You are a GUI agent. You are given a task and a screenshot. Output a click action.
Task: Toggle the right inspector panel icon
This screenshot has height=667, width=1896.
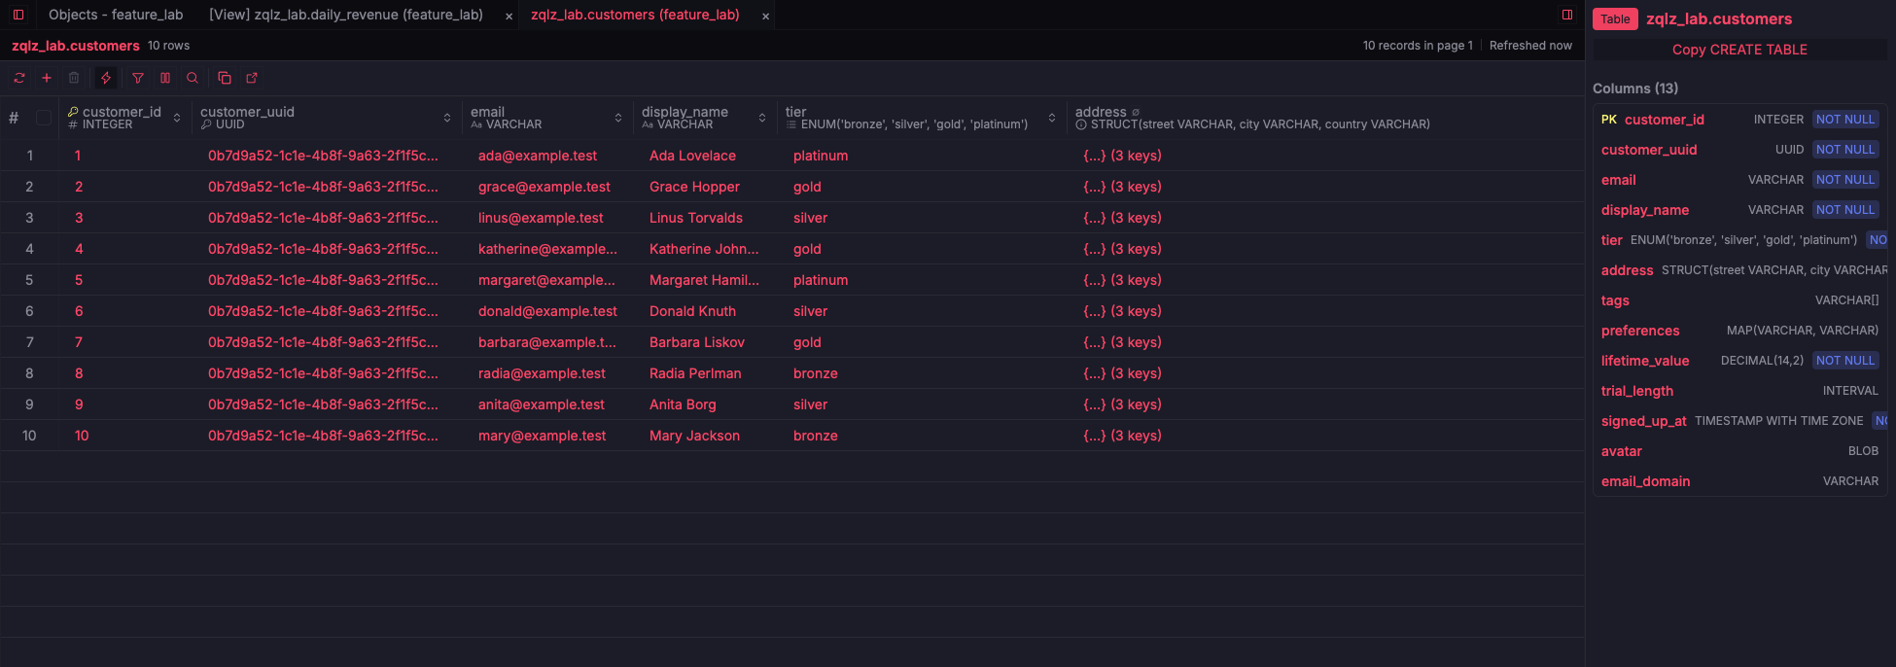tap(1567, 15)
